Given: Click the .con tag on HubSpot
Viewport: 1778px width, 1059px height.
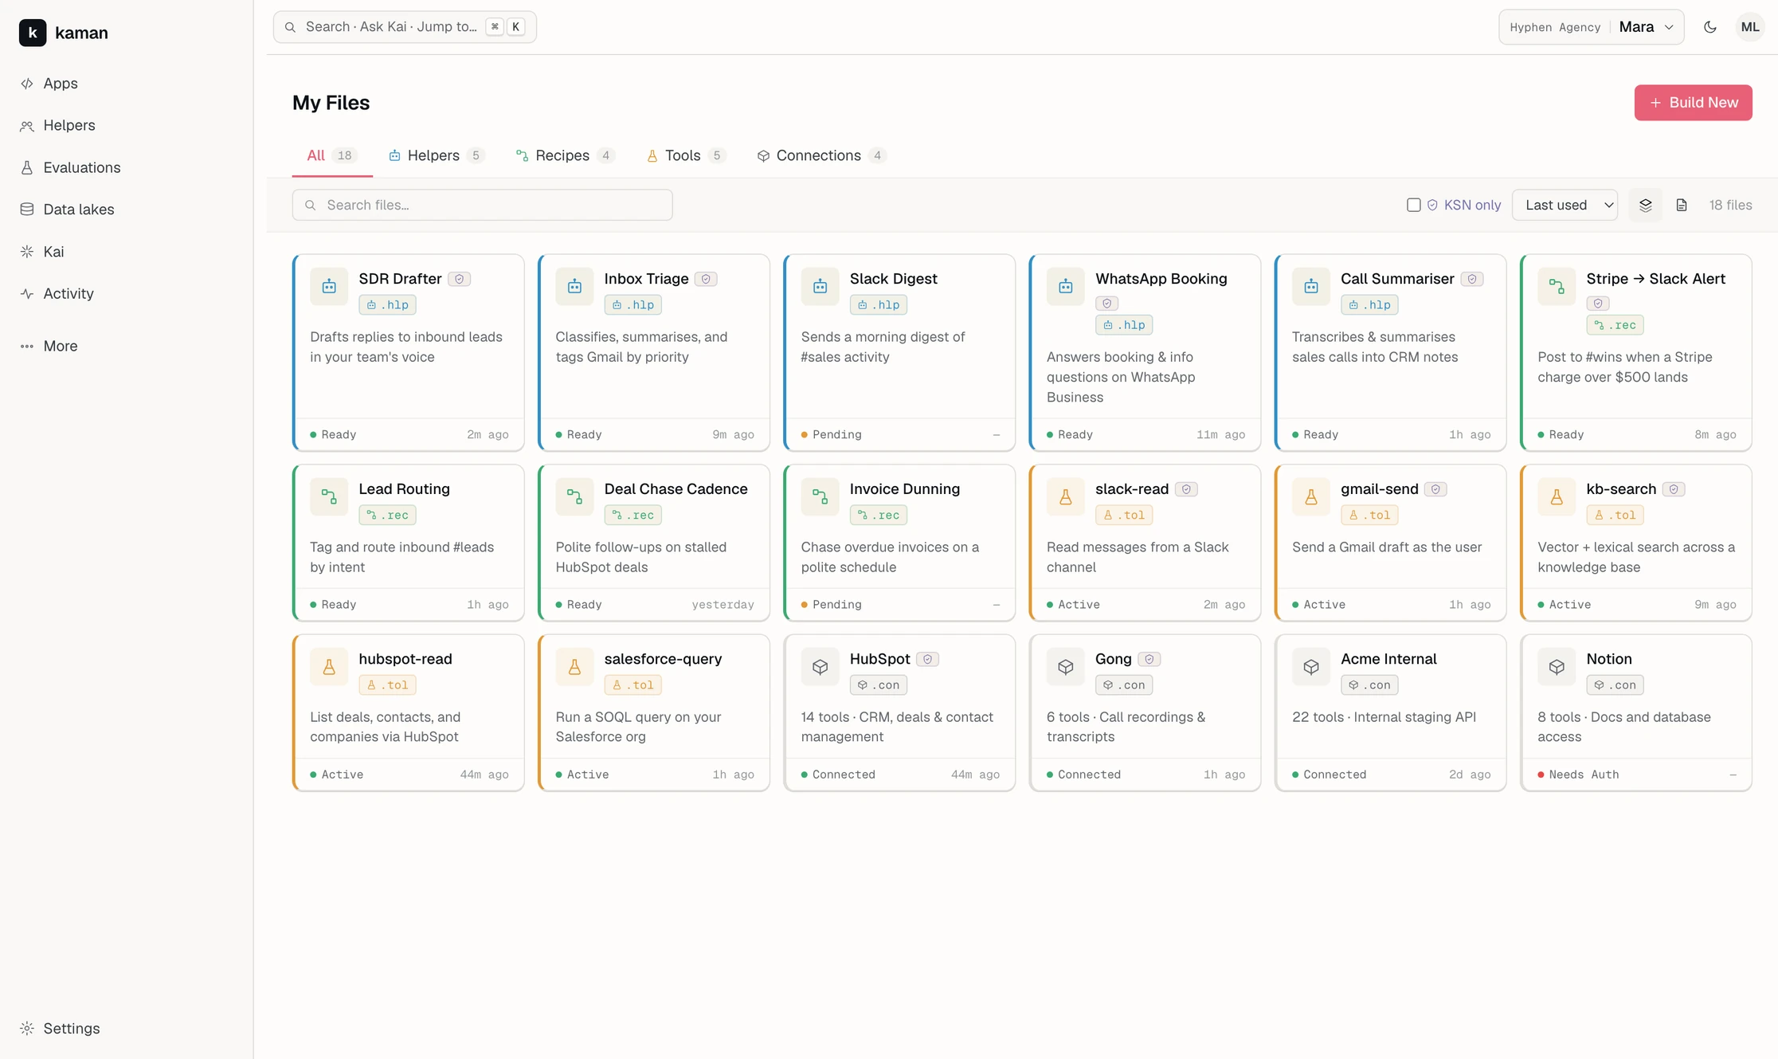Looking at the screenshot, I should click(879, 684).
